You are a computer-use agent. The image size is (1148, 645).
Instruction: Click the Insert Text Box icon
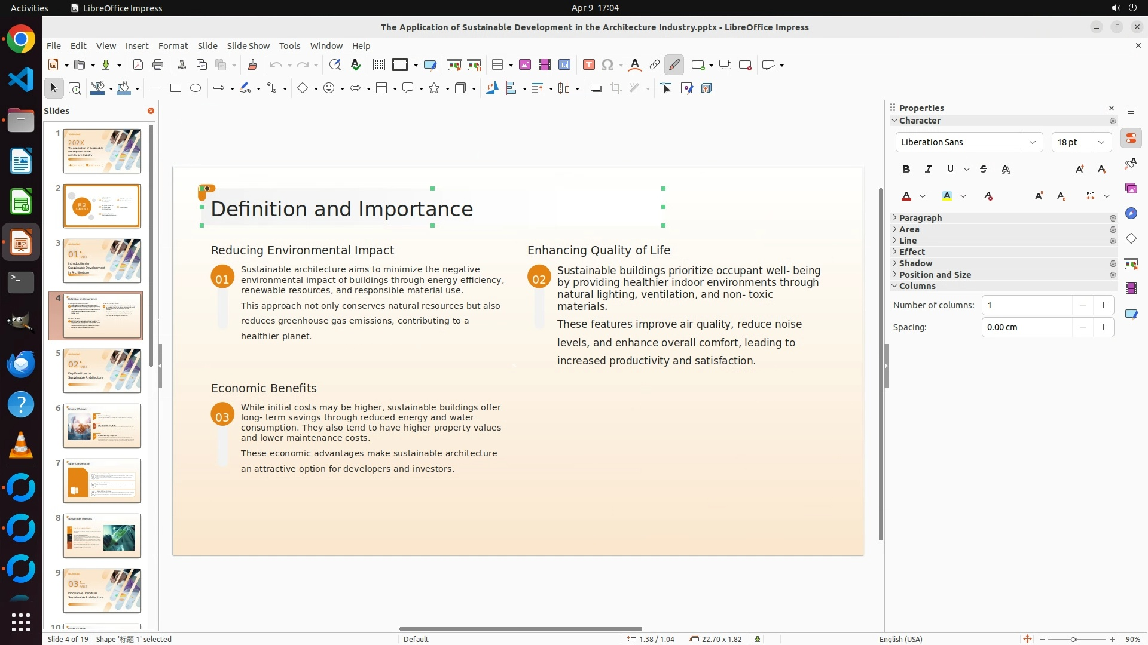[588, 65]
